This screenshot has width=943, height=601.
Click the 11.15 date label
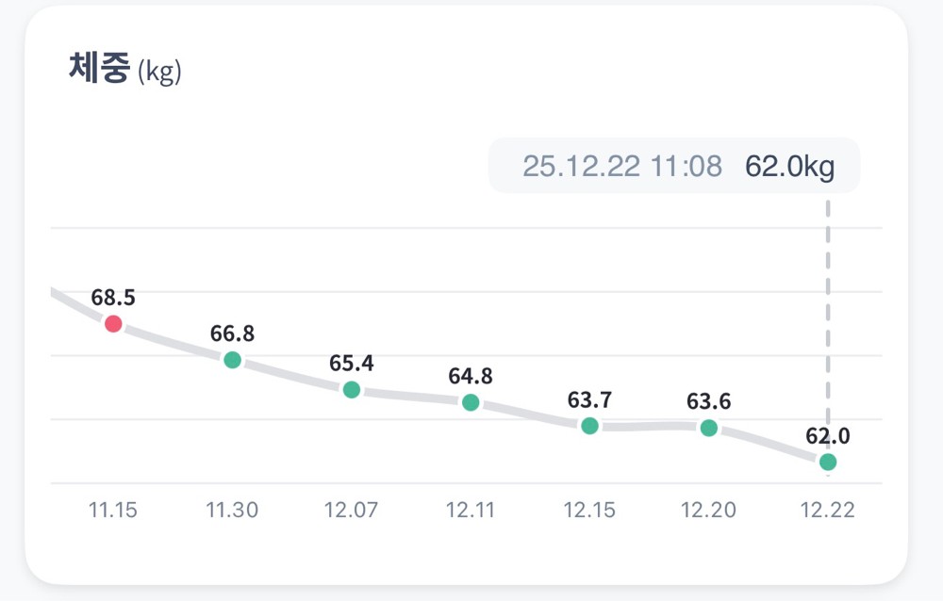click(113, 511)
